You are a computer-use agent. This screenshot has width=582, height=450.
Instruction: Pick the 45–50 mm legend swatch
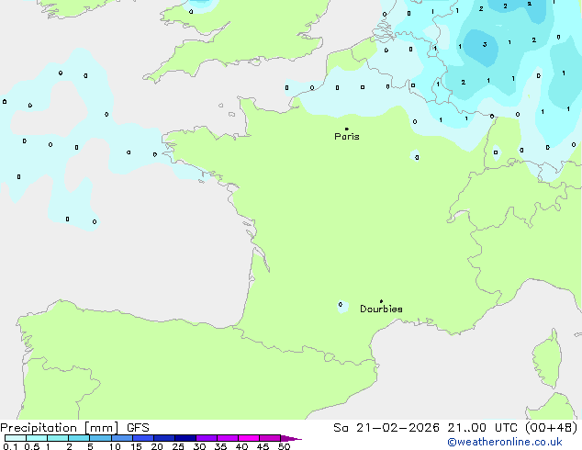[270, 438]
